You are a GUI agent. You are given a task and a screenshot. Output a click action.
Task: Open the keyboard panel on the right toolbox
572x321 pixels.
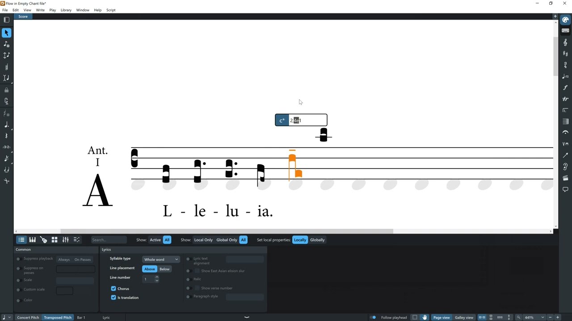click(x=565, y=31)
